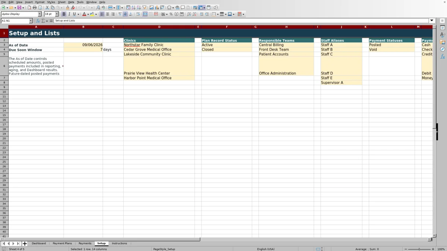The width and height of the screenshot is (447, 251).
Task: Toggle Align Right
Action: (x=112, y=14)
